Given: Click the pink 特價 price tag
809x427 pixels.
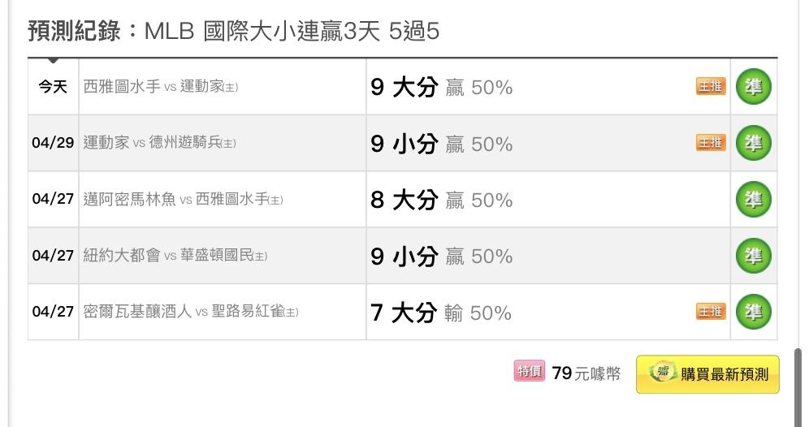Looking at the screenshot, I should pos(529,371).
